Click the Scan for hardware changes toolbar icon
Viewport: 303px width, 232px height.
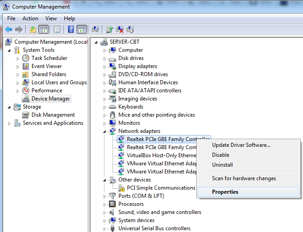point(95,30)
